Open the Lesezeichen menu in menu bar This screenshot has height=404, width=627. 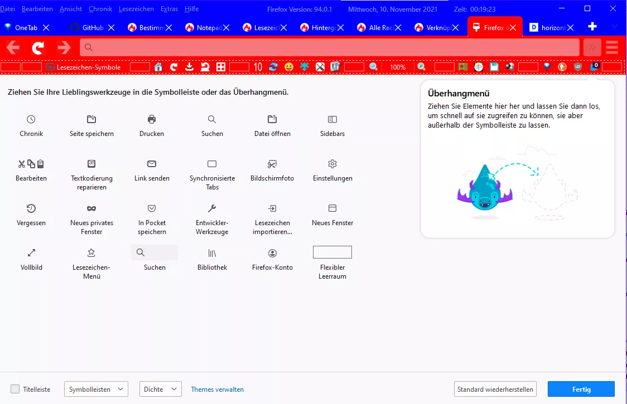136,9
